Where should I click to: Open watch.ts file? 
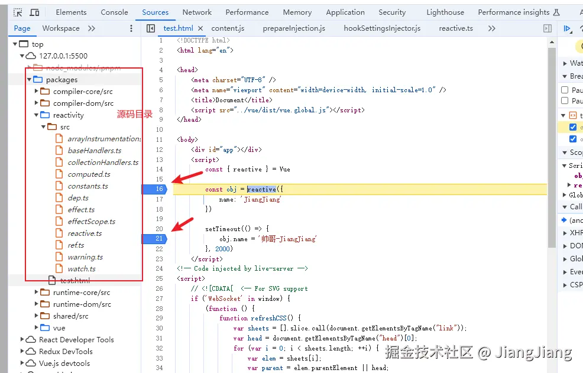click(x=82, y=269)
